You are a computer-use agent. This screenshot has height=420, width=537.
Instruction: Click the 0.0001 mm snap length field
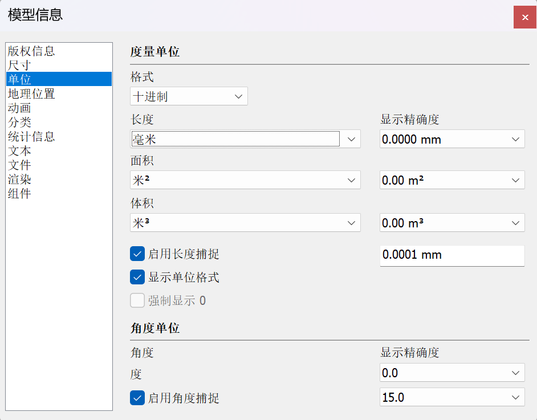451,255
